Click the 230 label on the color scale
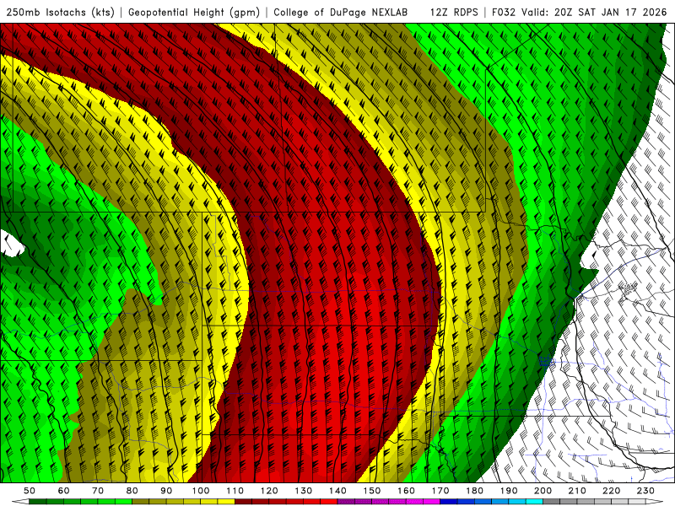The image size is (675, 506). tap(646, 491)
